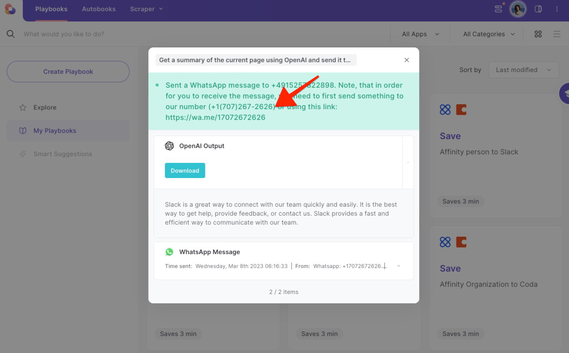Click the WhatsApp icon next to WhatsApp Message
This screenshot has height=353, width=569.
pos(169,252)
